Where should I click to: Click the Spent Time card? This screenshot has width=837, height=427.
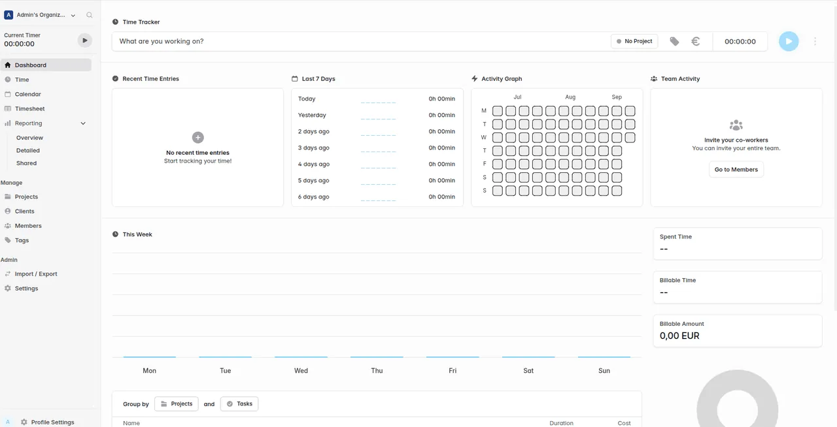pos(738,244)
